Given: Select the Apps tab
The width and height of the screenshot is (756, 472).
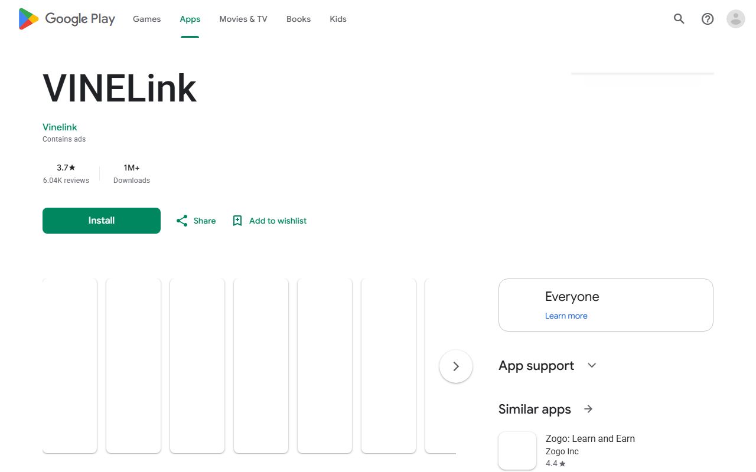Looking at the screenshot, I should point(190,19).
